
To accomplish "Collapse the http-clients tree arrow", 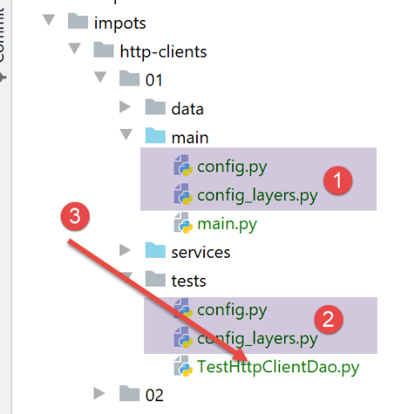I will click(x=74, y=49).
